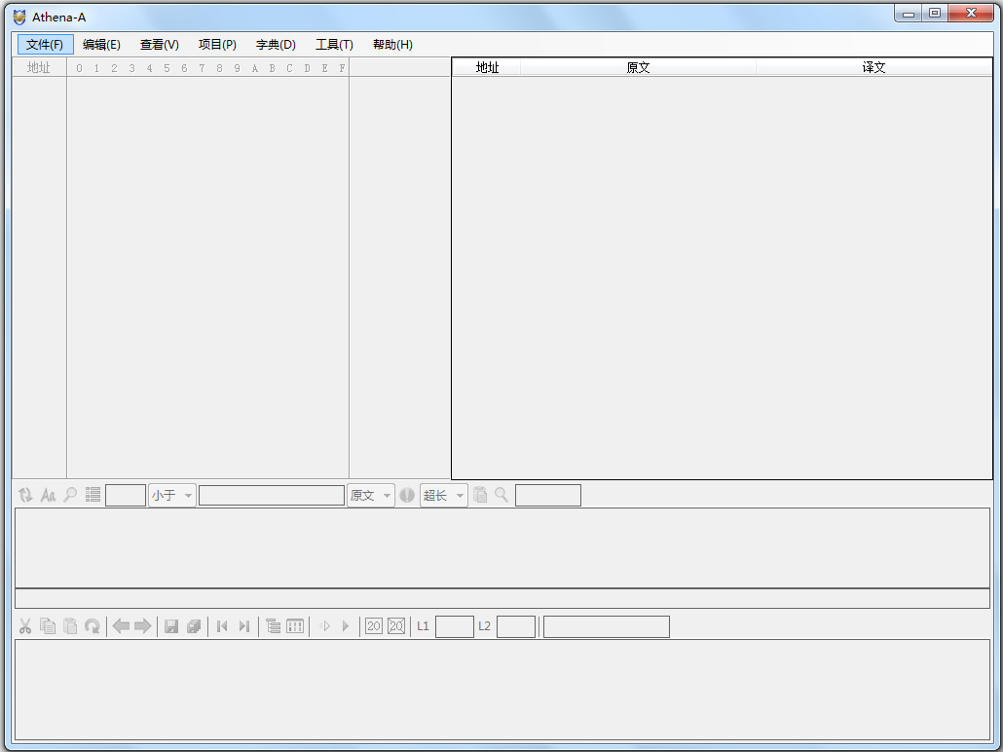Click the Save floppy disk icon

171,626
